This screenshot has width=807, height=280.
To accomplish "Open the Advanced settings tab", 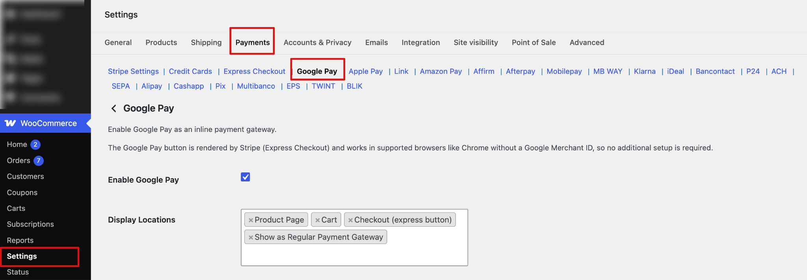I will 587,42.
